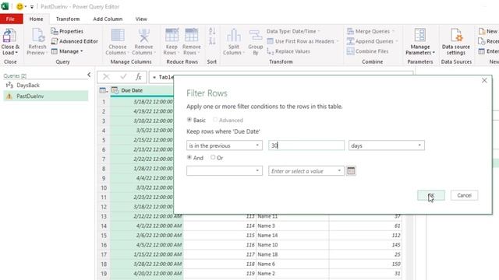Select the DaysBack query
The image size is (499, 280).
[45, 85]
